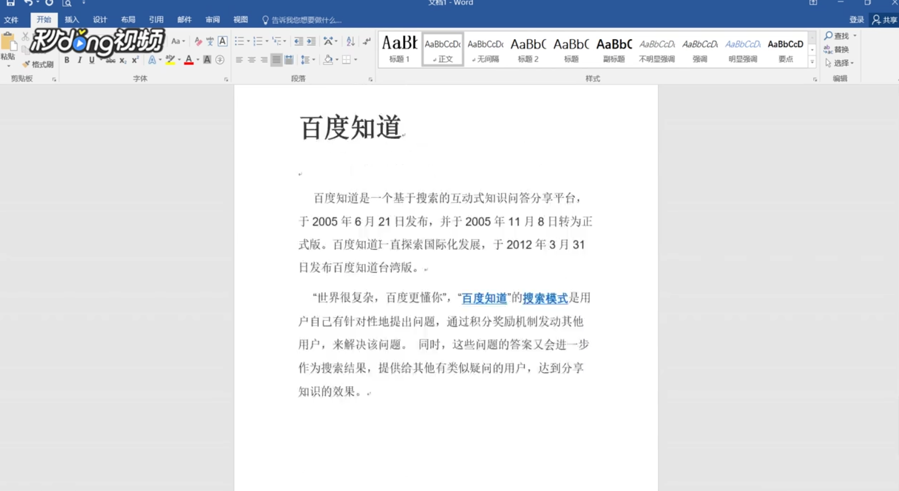Open the Paragraph dialog launcher
This screenshot has width=899, height=491.
coord(370,80)
